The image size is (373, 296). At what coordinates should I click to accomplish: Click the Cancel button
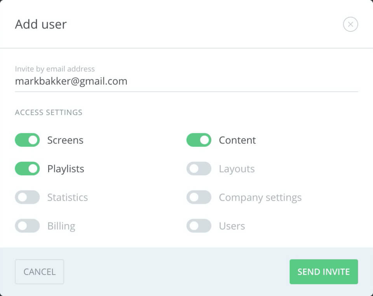40,272
